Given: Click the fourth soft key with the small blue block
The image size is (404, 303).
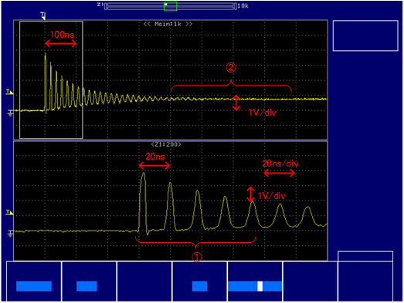Looking at the screenshot, I should click(x=199, y=281).
